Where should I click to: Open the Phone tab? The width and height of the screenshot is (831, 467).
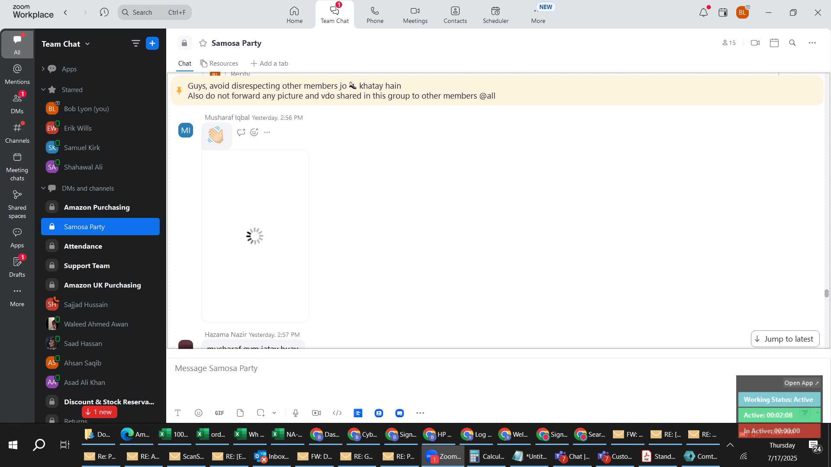(375, 15)
